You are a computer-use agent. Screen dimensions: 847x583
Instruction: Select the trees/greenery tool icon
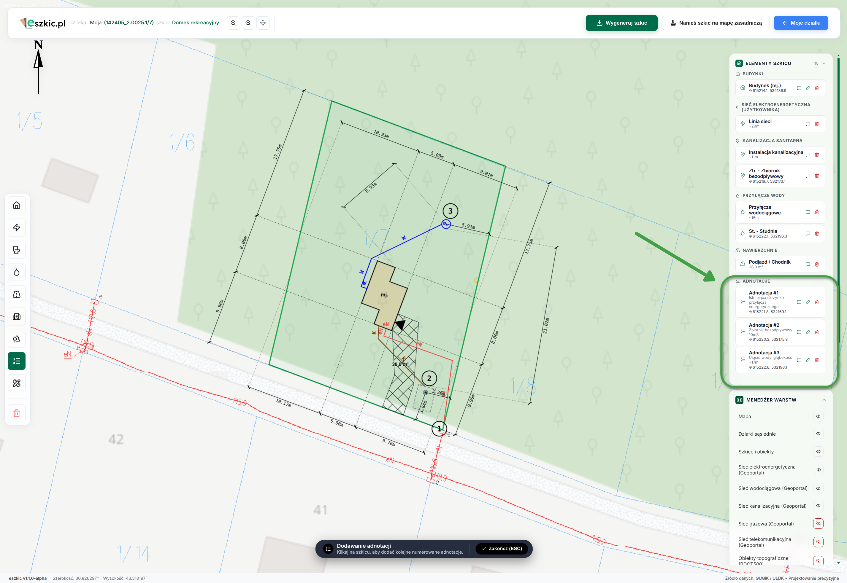16,339
